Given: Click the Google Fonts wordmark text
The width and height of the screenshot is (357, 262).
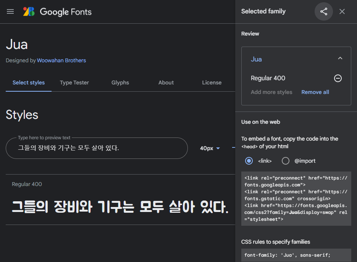Looking at the screenshot, I should click(66, 12).
